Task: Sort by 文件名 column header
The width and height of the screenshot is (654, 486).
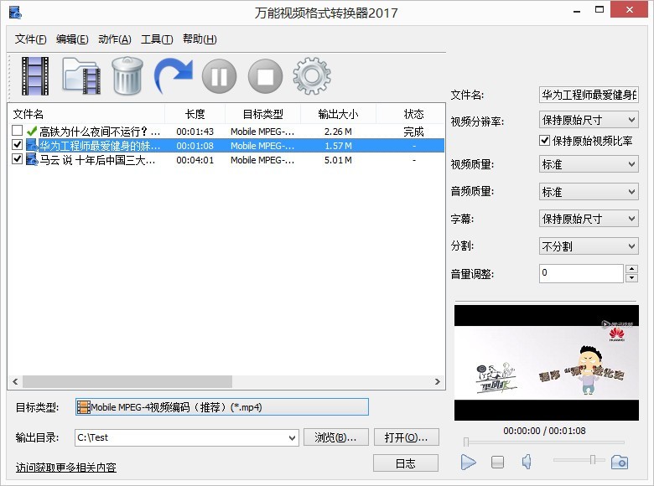Action: [86, 114]
